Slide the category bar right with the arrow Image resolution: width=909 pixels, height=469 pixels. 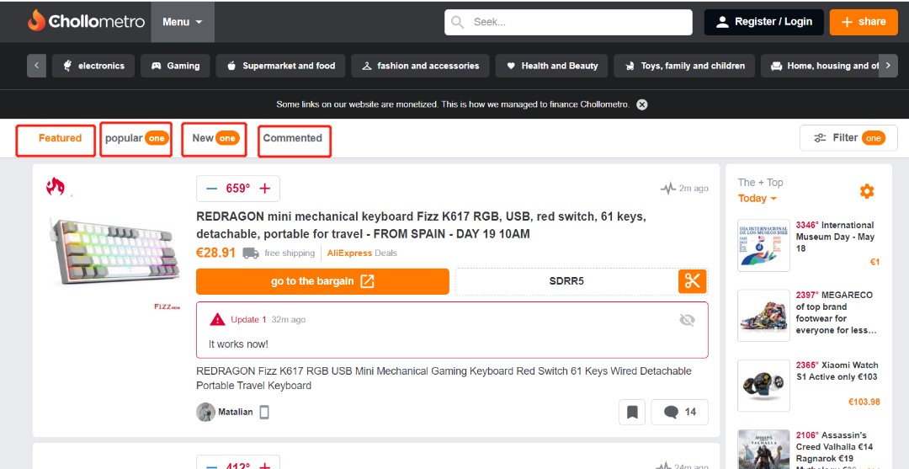point(888,66)
